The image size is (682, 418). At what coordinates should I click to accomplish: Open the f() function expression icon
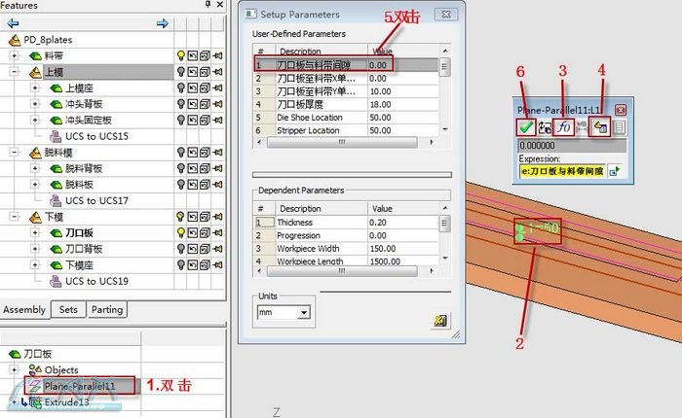point(563,127)
